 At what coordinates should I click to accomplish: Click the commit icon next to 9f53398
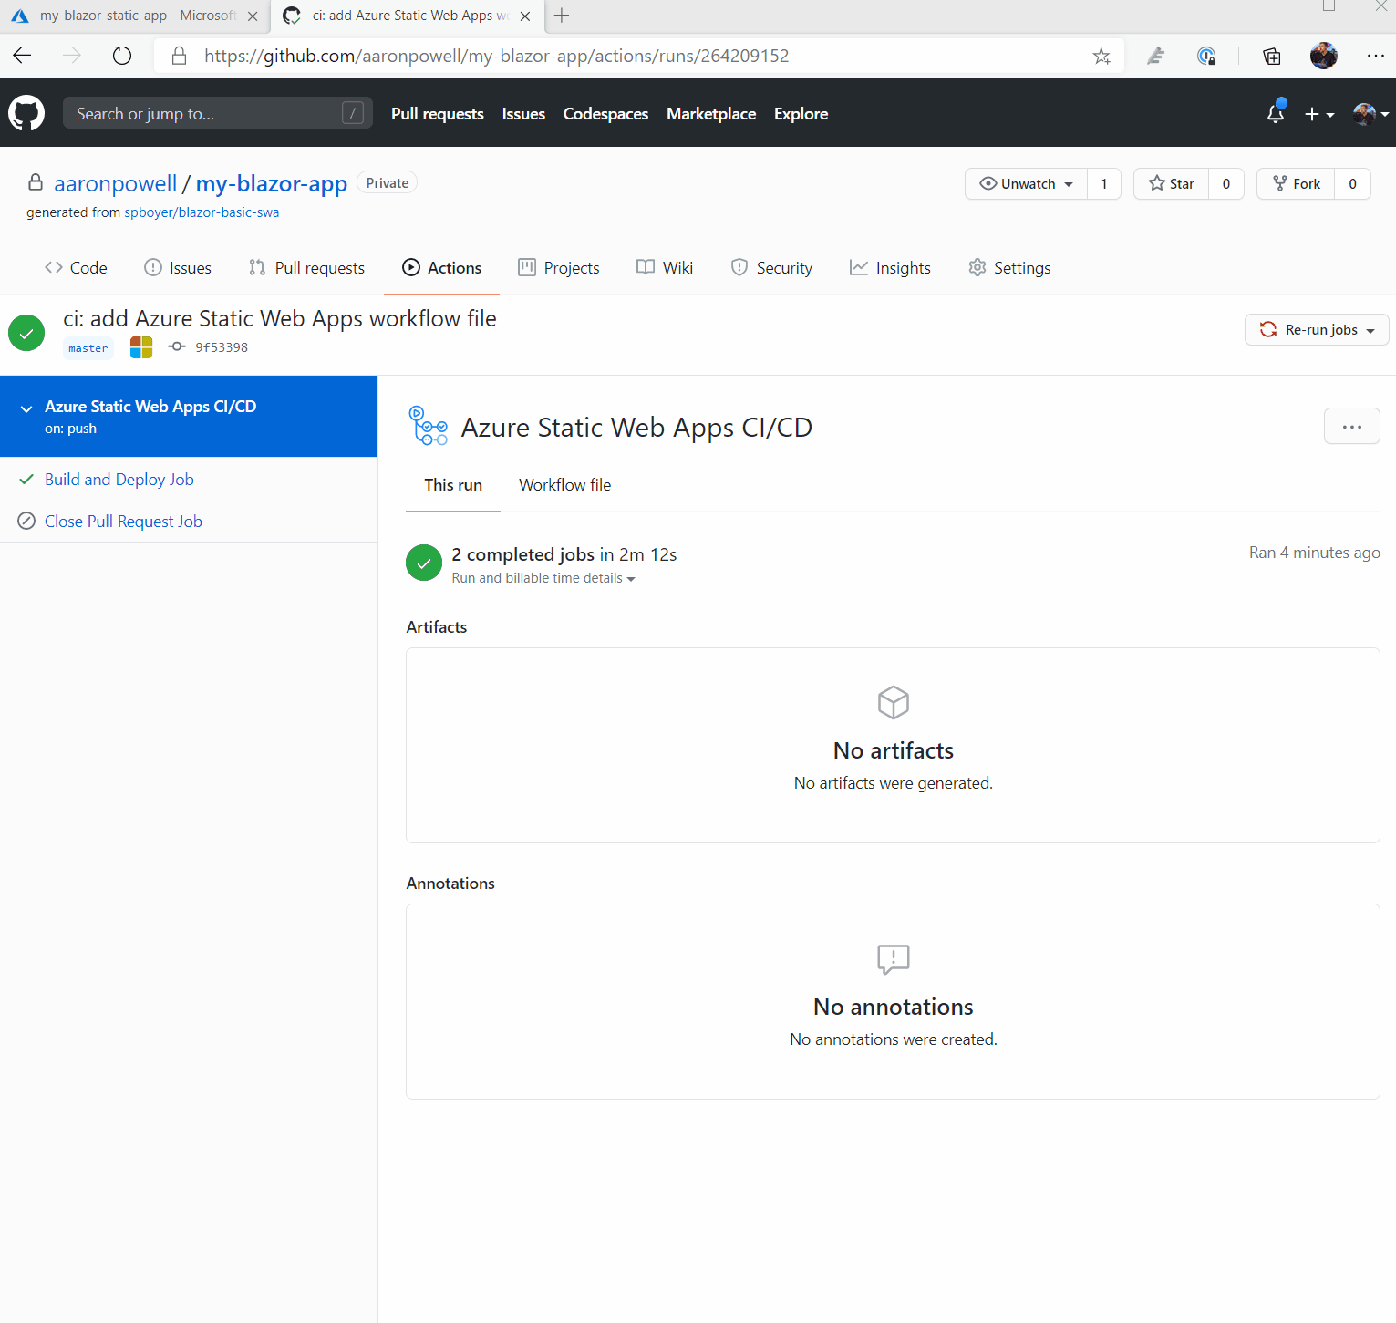click(x=176, y=346)
